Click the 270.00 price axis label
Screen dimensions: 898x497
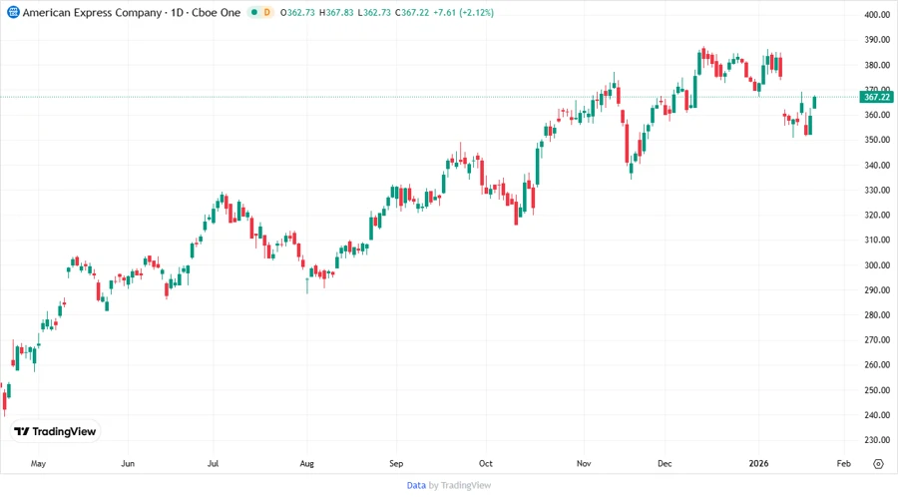pyautogui.click(x=877, y=339)
